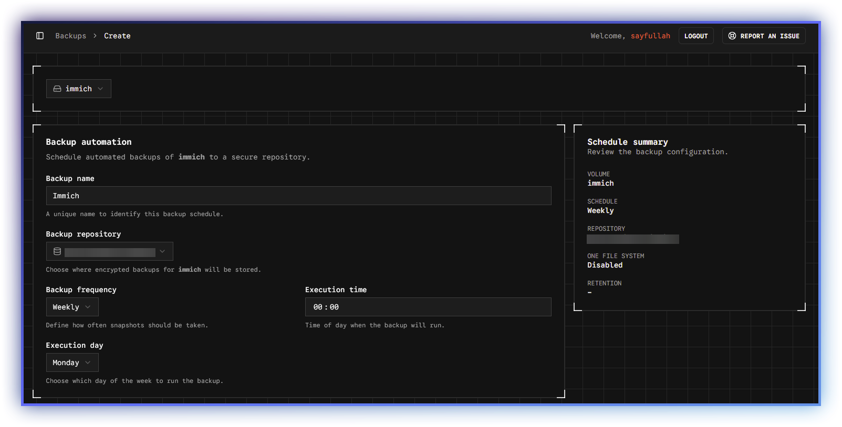The height and width of the screenshot is (427, 842).
Task: Click the blurred repository value in summary
Action: tap(632, 239)
